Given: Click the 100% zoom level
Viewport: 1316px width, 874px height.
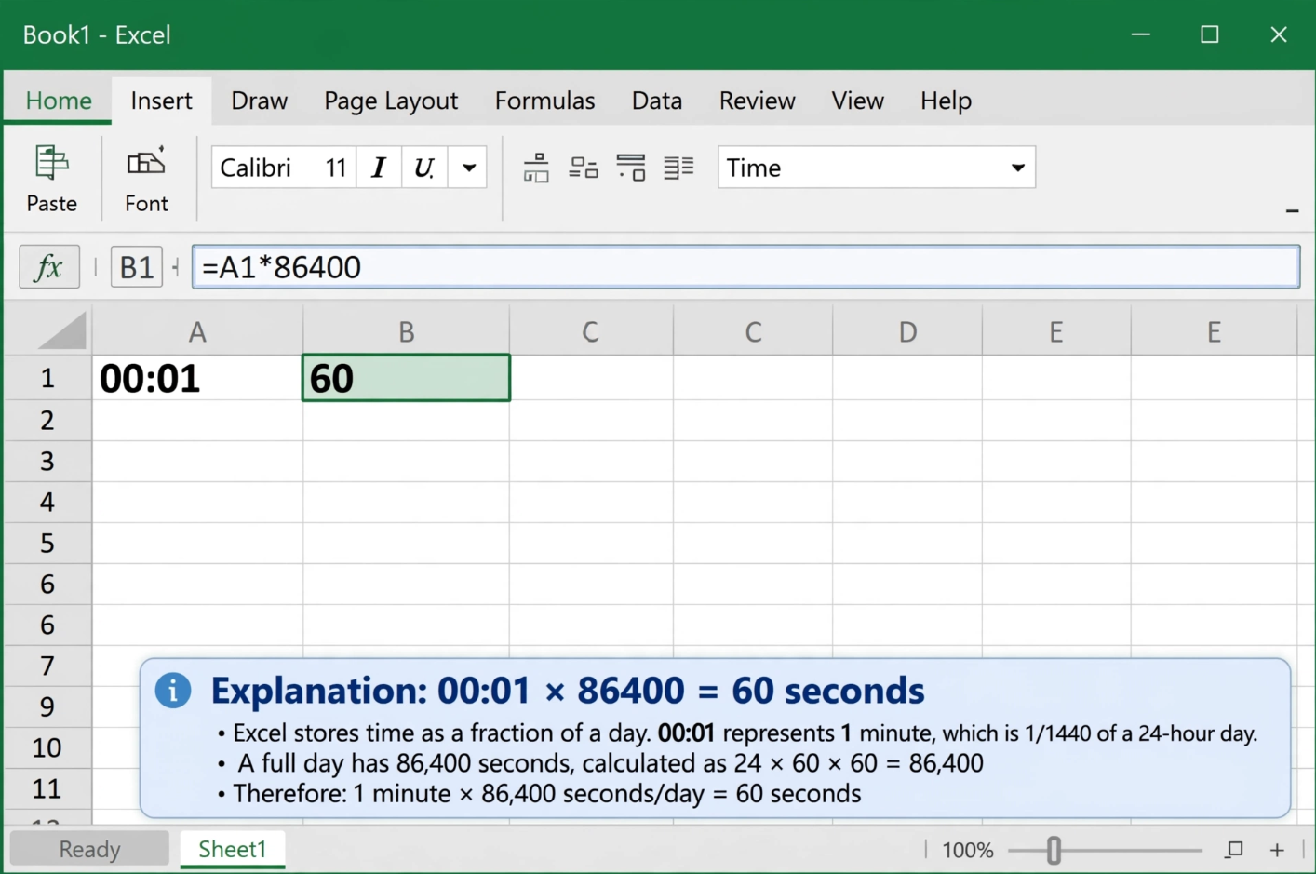Looking at the screenshot, I should (968, 850).
